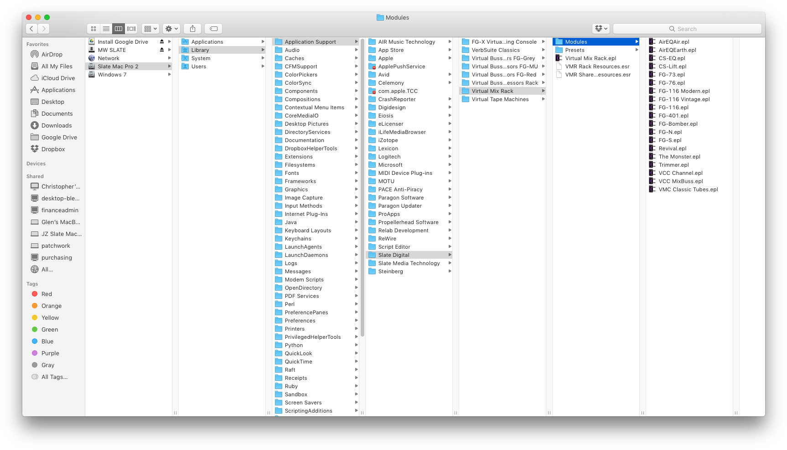This screenshot has height=450, width=787.
Task: Switch to icon view in toolbar
Action: pos(93,29)
